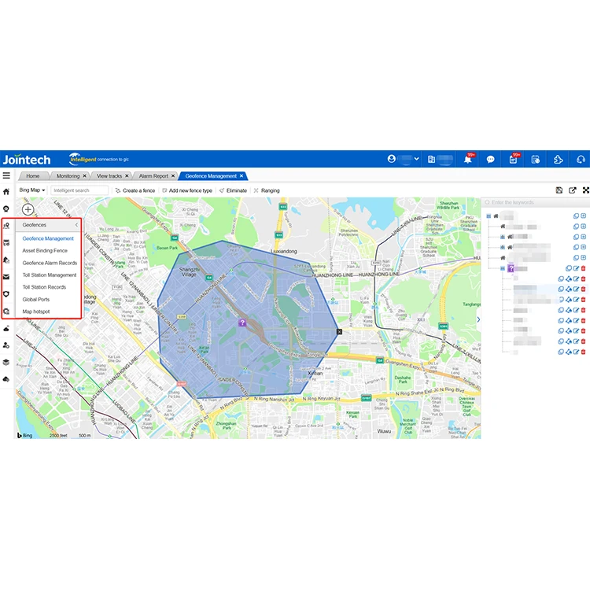Toggle fullscreen map view icon

[585, 190]
